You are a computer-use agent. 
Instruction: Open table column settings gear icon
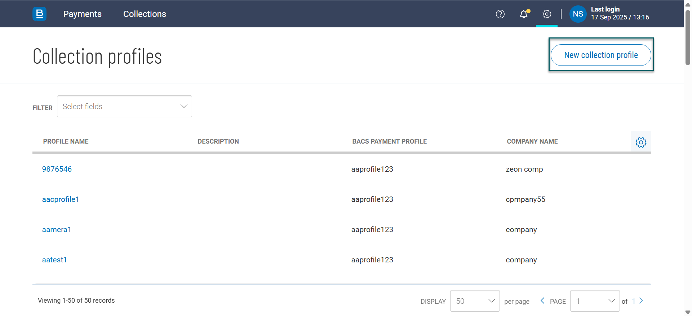(x=641, y=142)
